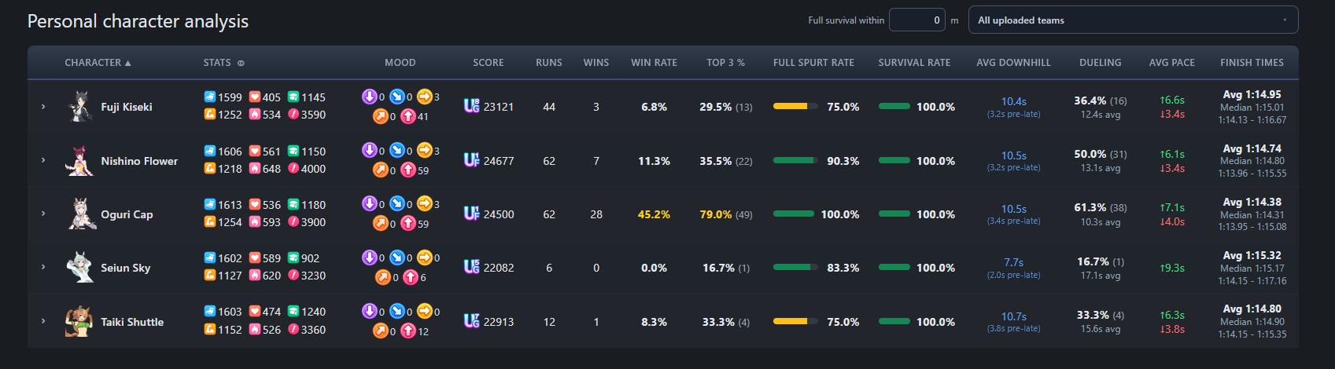Expand the Fuji Kiseki row
The image size is (1335, 369).
tap(43, 106)
